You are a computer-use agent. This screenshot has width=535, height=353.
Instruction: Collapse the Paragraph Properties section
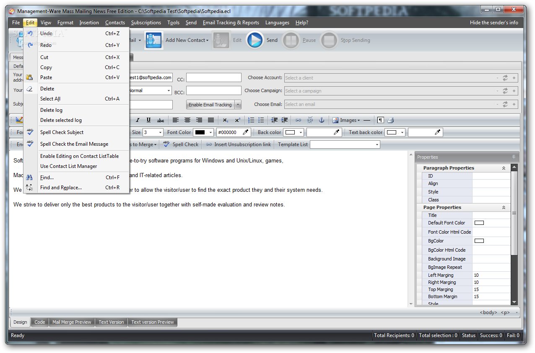504,168
